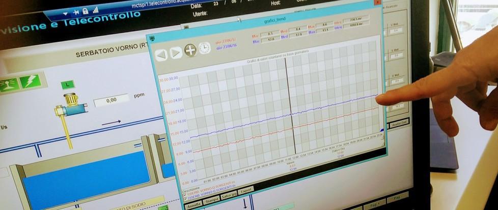Screen dimensions: 498x210
Task: Click the Data label in header
Action: [196, 6]
